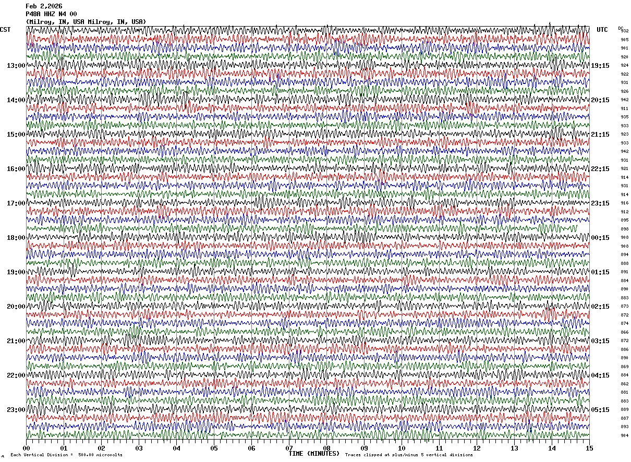Click the 15:00 CST time label
Viewport: 631px width, 462px height.
(x=16, y=135)
